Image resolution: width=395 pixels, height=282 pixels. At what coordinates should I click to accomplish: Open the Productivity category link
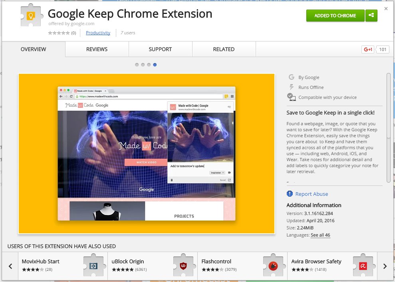tap(98, 33)
